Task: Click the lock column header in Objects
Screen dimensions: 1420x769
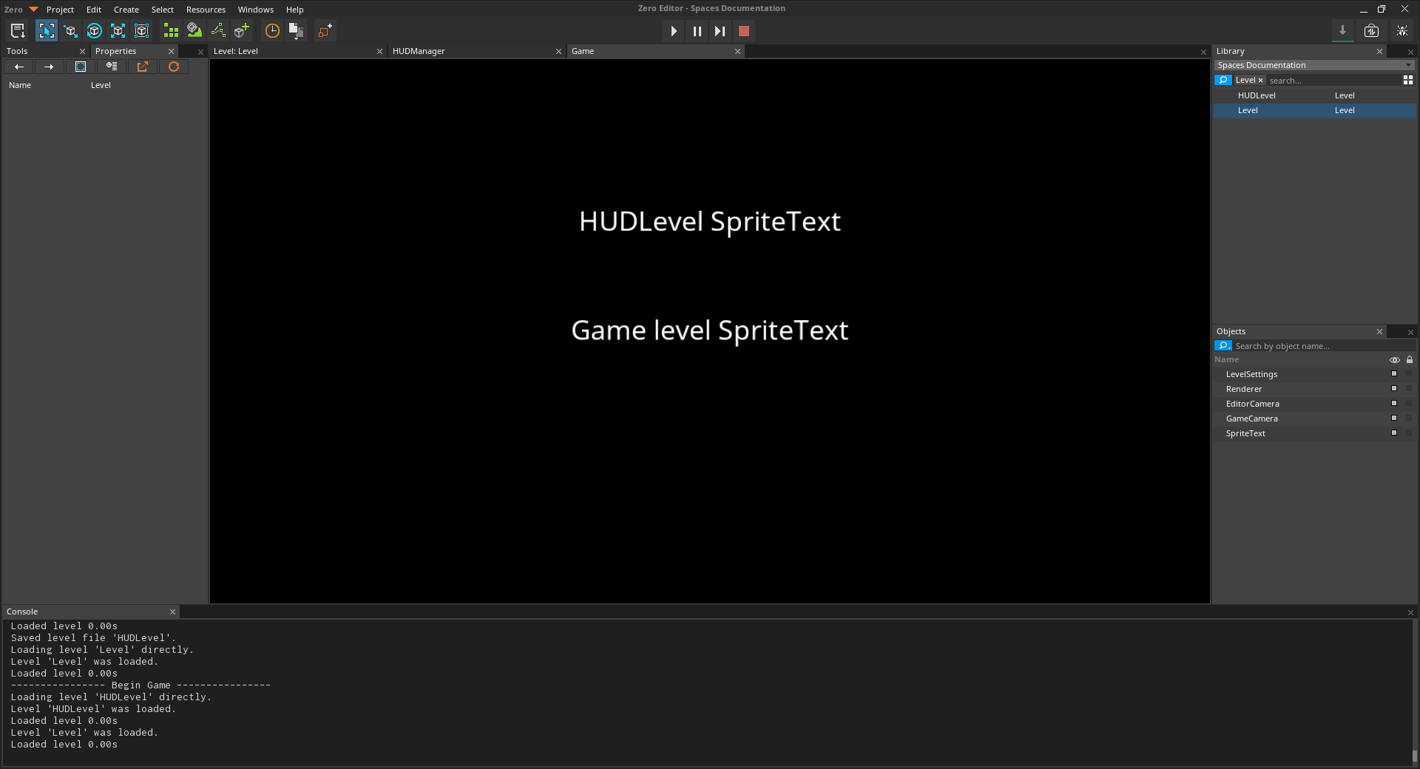Action: (x=1410, y=360)
